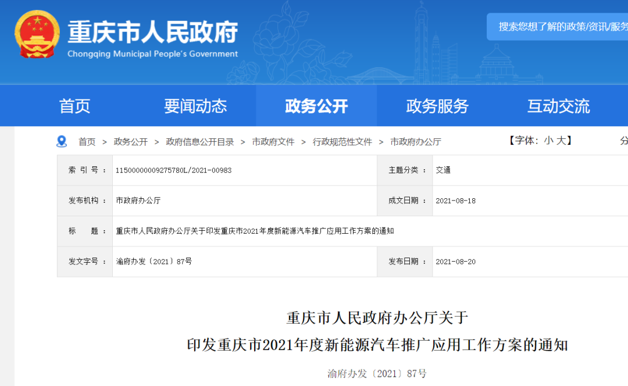Viewport: 628px width, 386px height.
Task: Open 政务公开 breadcrumb link
Action: pyautogui.click(x=131, y=142)
